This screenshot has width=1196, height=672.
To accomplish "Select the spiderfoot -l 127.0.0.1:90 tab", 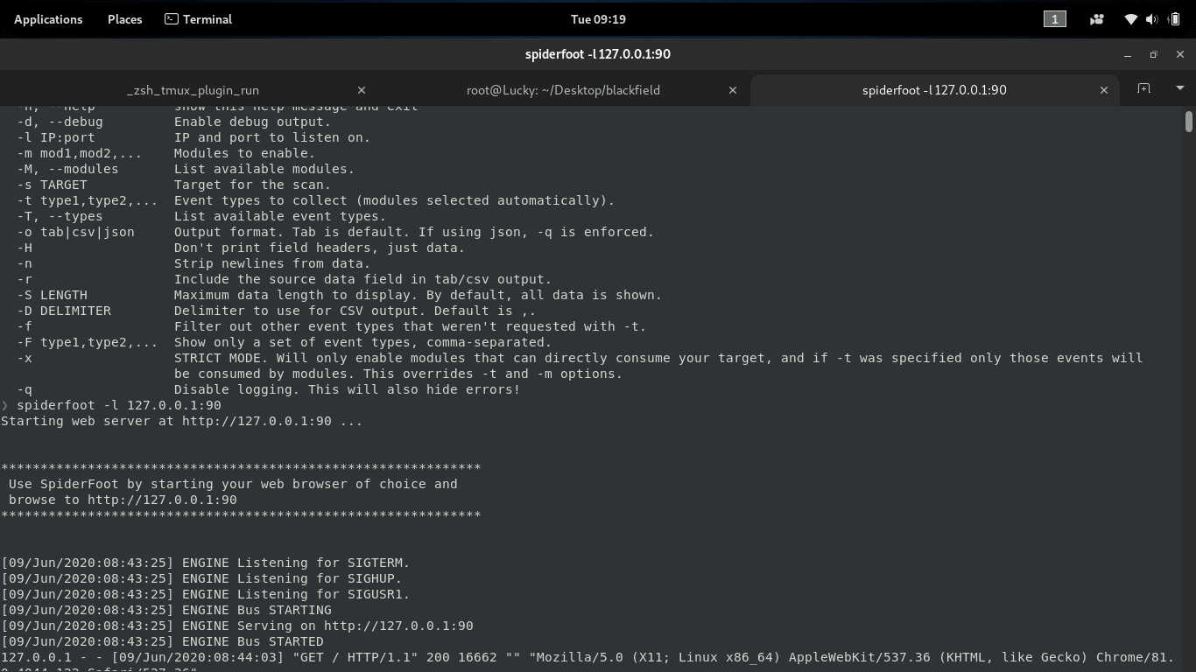I will (933, 90).
